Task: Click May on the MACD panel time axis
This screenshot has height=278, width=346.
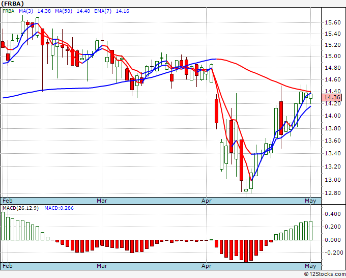Action: tap(310, 266)
